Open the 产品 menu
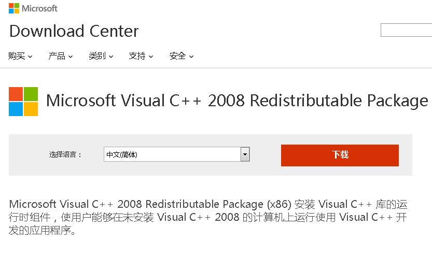432x255 pixels. (57, 56)
